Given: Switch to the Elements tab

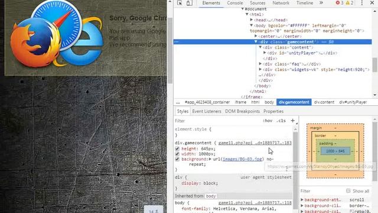Looking at the screenshot, I should coord(211,3).
